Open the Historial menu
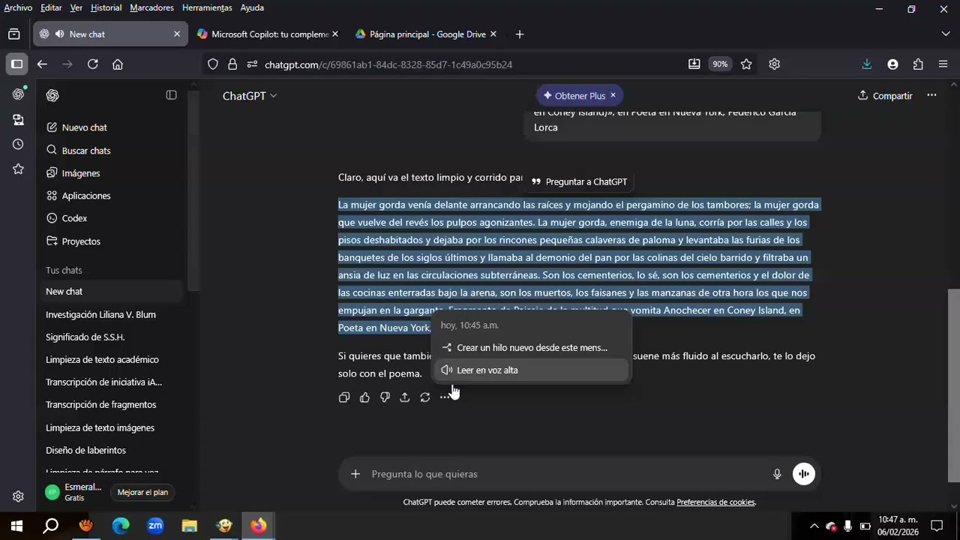 pyautogui.click(x=106, y=7)
